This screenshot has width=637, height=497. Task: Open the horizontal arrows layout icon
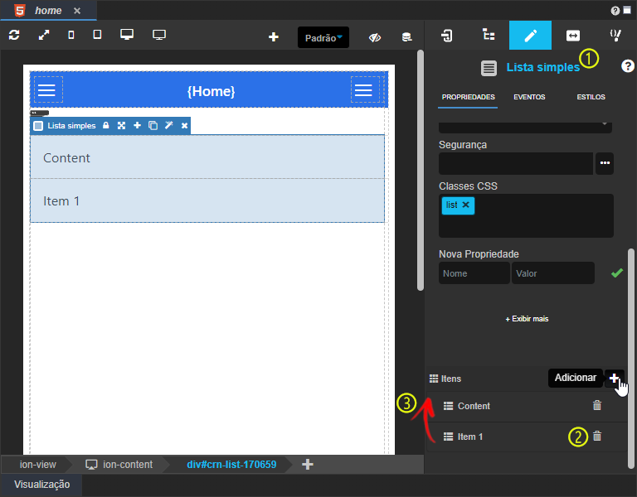click(x=573, y=36)
